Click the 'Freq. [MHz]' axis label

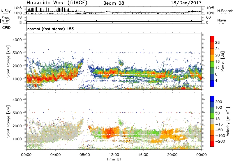click(6, 20)
